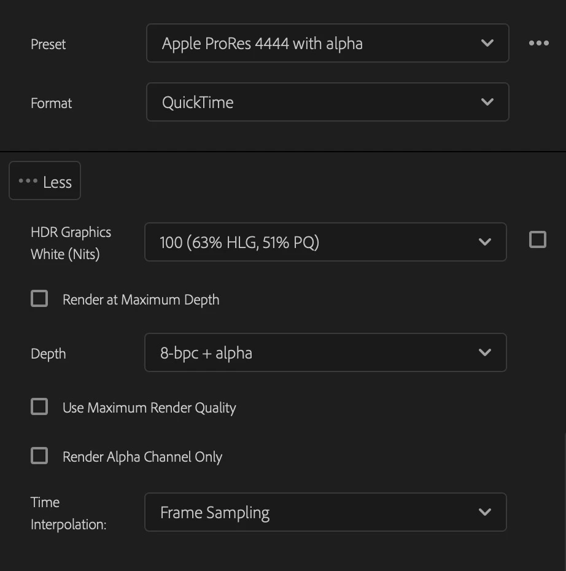Collapse settings with the Less button
566x571 pixels.
(45, 181)
